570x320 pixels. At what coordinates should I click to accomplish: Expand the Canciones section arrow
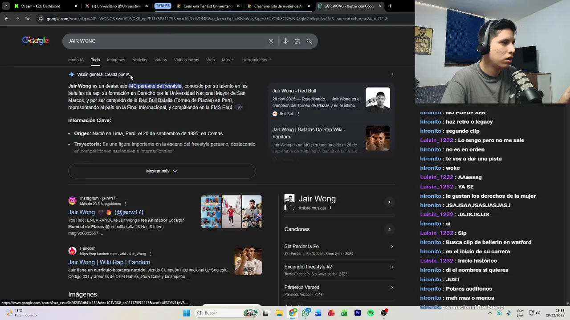tap(389, 229)
